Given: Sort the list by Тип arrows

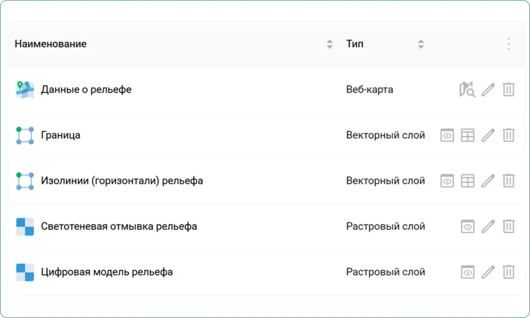Looking at the screenshot, I should (421, 44).
